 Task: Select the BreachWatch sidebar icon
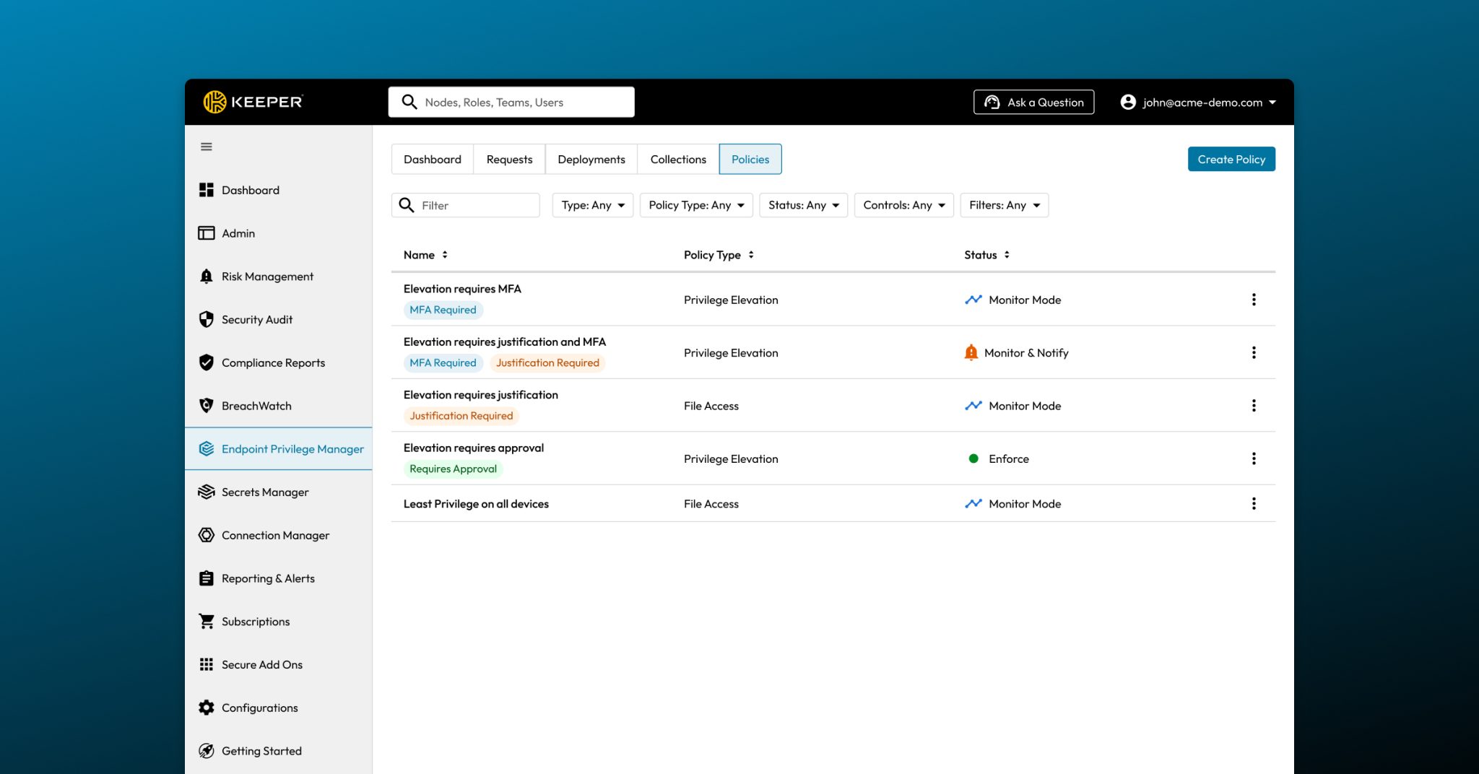(x=207, y=405)
